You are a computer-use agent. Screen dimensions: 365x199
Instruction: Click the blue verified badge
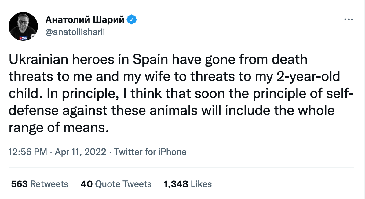pos(132,20)
